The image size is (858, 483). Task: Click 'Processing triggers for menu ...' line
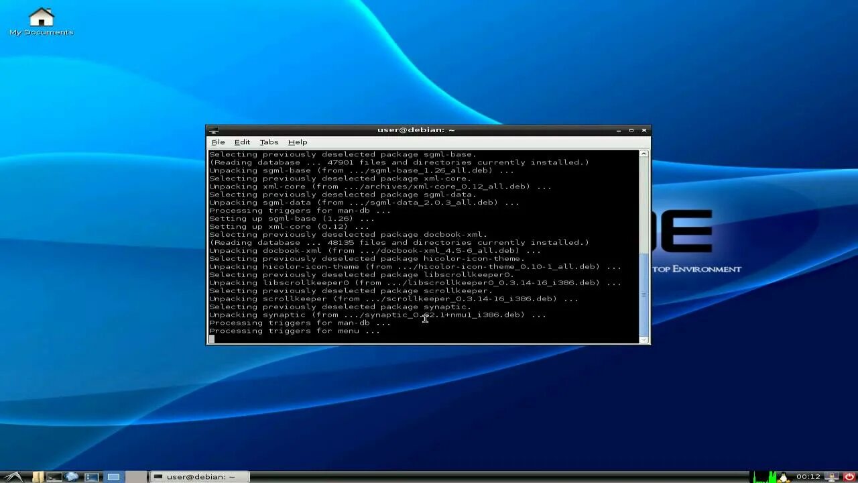pyautogui.click(x=294, y=331)
